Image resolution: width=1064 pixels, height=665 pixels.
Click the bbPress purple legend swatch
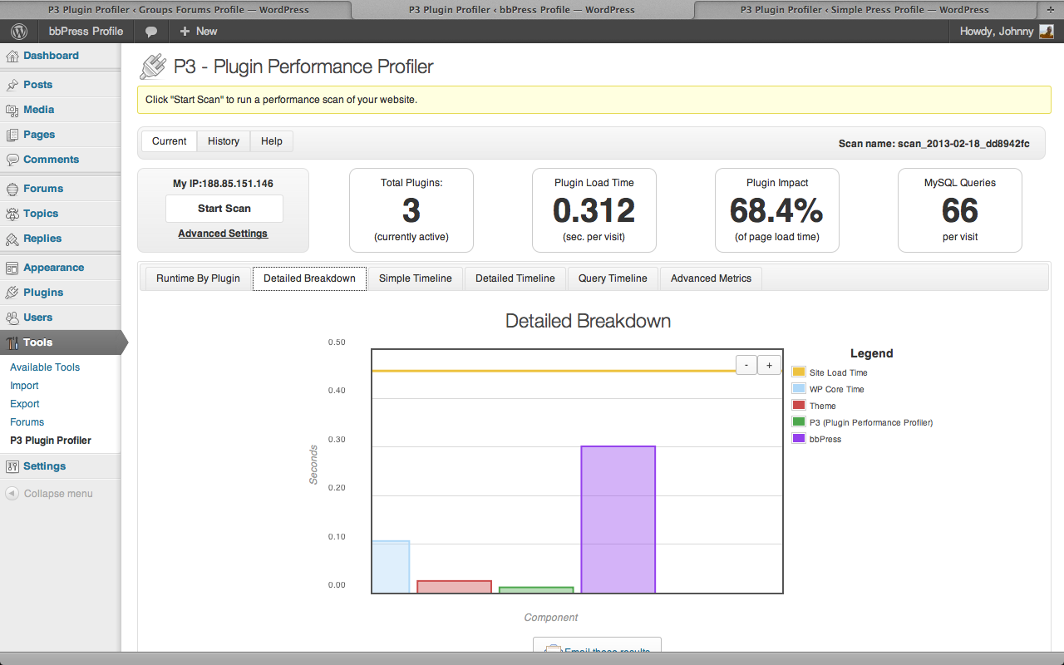(x=799, y=439)
